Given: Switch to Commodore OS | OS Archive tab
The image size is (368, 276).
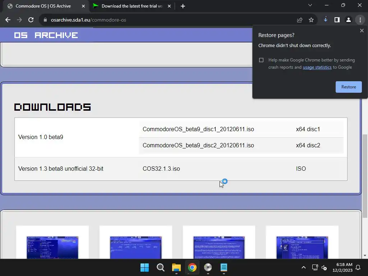Looking at the screenshot, I should tap(43, 6).
